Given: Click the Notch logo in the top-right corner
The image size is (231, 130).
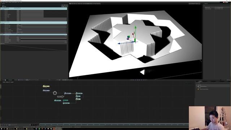Looking at the screenshot, I should 225,2.
